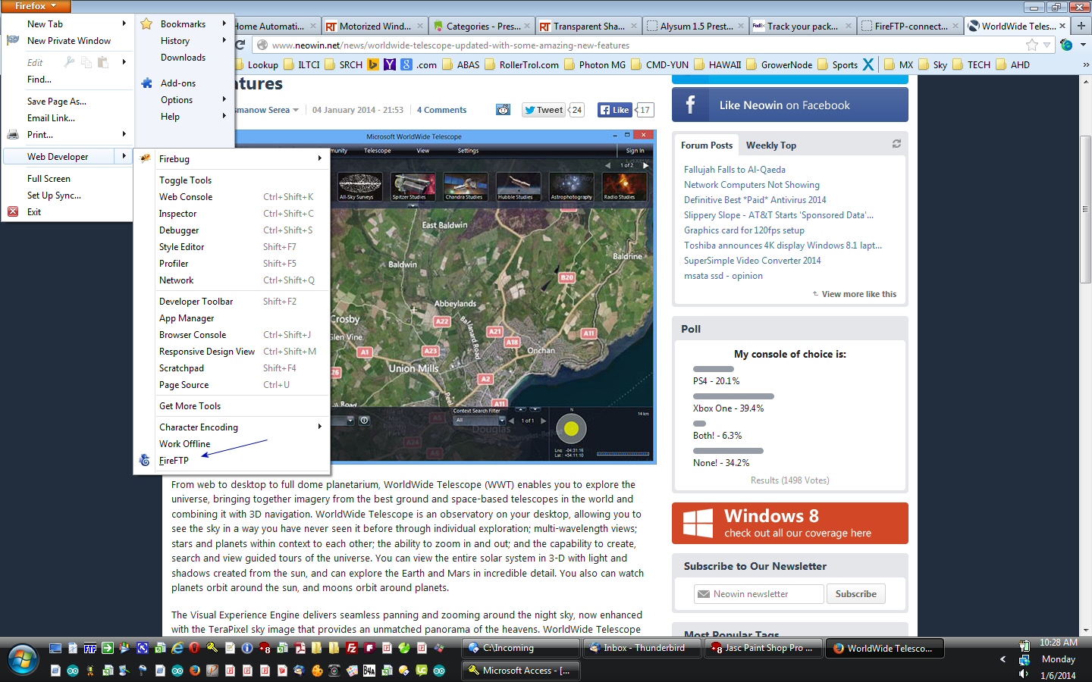1092x682 pixels.
Task: Click the Neowin newsletter email field
Action: pyautogui.click(x=758, y=594)
